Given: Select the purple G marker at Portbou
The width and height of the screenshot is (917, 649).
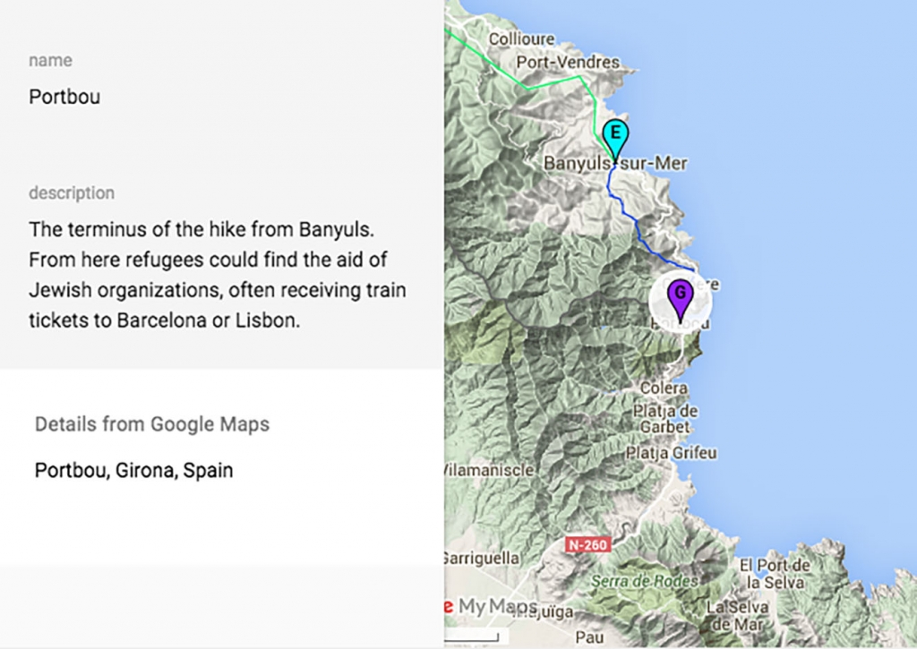Looking at the screenshot, I should 680,298.
